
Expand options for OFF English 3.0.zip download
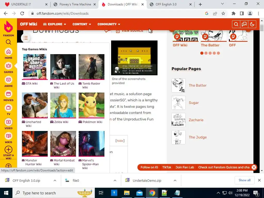point(55,180)
